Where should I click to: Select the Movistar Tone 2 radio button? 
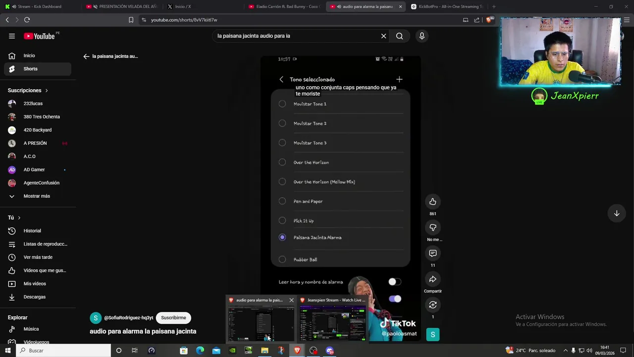[x=282, y=123]
